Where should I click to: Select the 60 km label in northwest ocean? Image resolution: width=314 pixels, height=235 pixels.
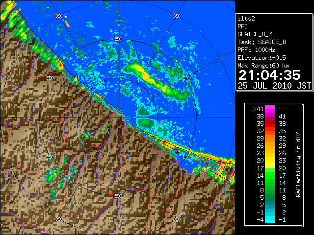pyautogui.click(x=59, y=16)
